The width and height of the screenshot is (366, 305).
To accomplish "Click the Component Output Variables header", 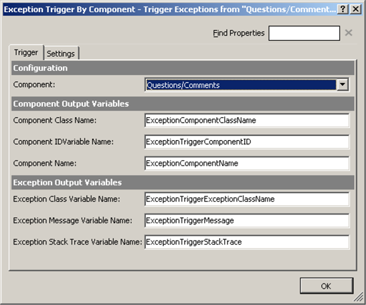I will [183, 104].
